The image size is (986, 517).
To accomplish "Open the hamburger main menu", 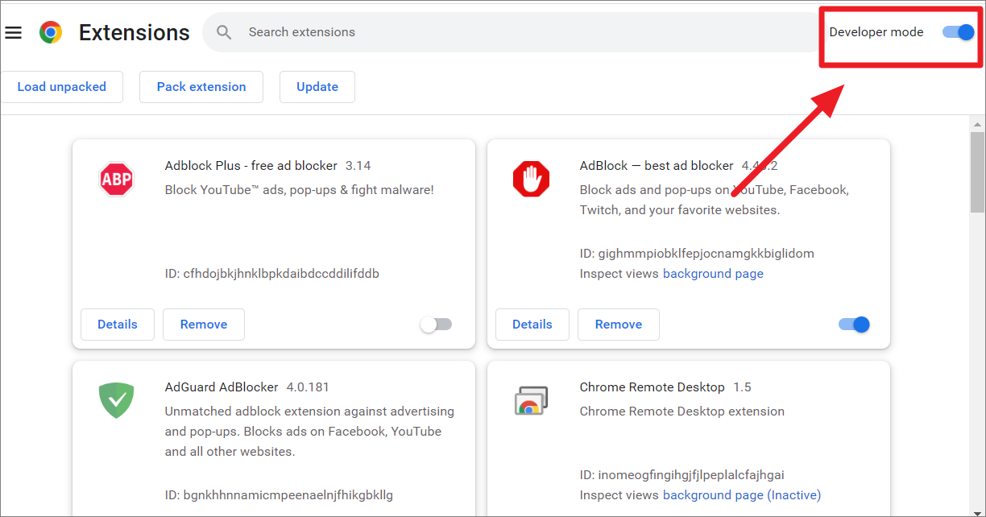I will coord(13,32).
